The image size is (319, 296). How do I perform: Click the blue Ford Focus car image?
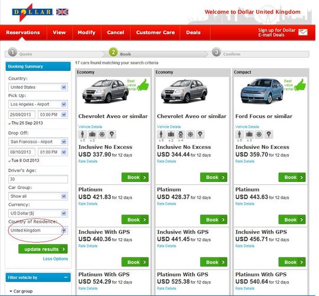point(262,91)
